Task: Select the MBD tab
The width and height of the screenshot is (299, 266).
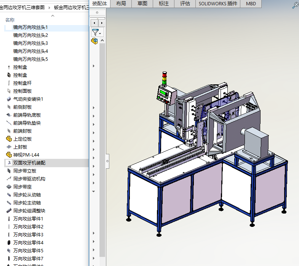Action: pyautogui.click(x=251, y=4)
